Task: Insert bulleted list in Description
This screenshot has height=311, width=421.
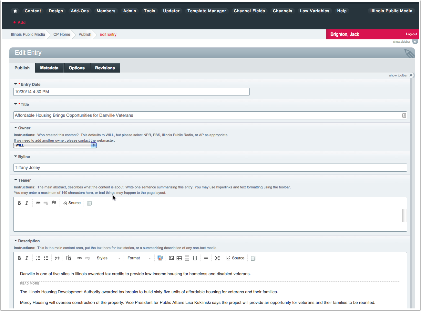Action: (x=46, y=258)
